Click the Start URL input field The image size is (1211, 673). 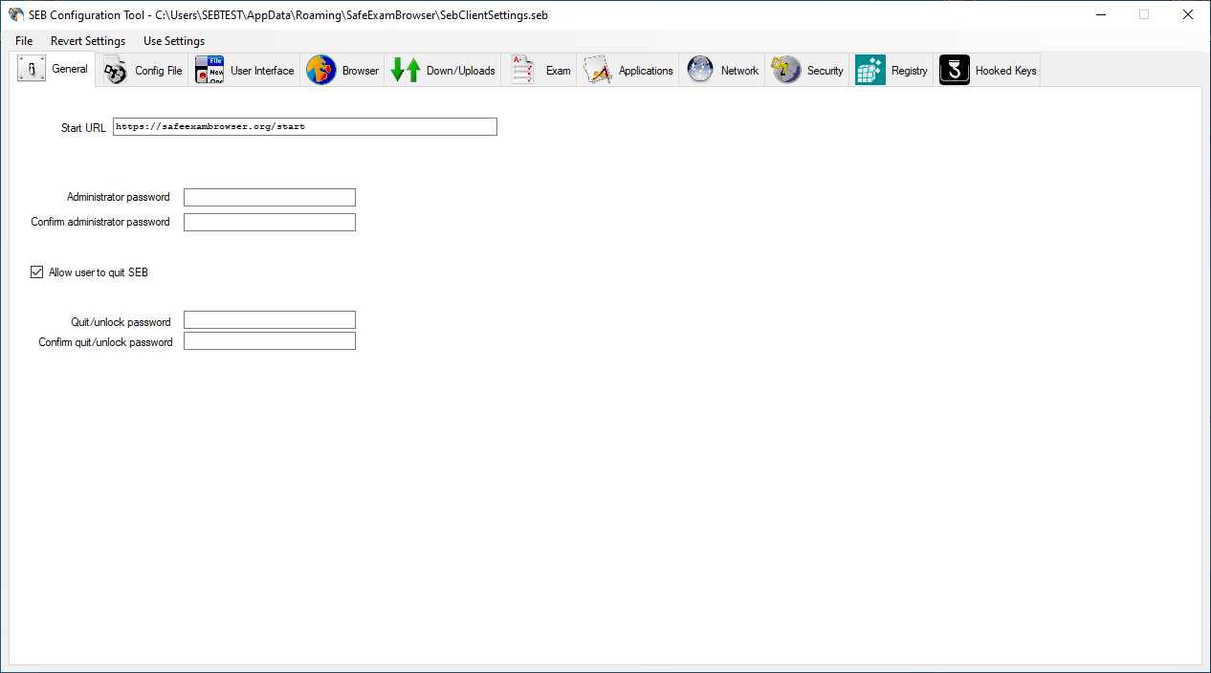(305, 126)
